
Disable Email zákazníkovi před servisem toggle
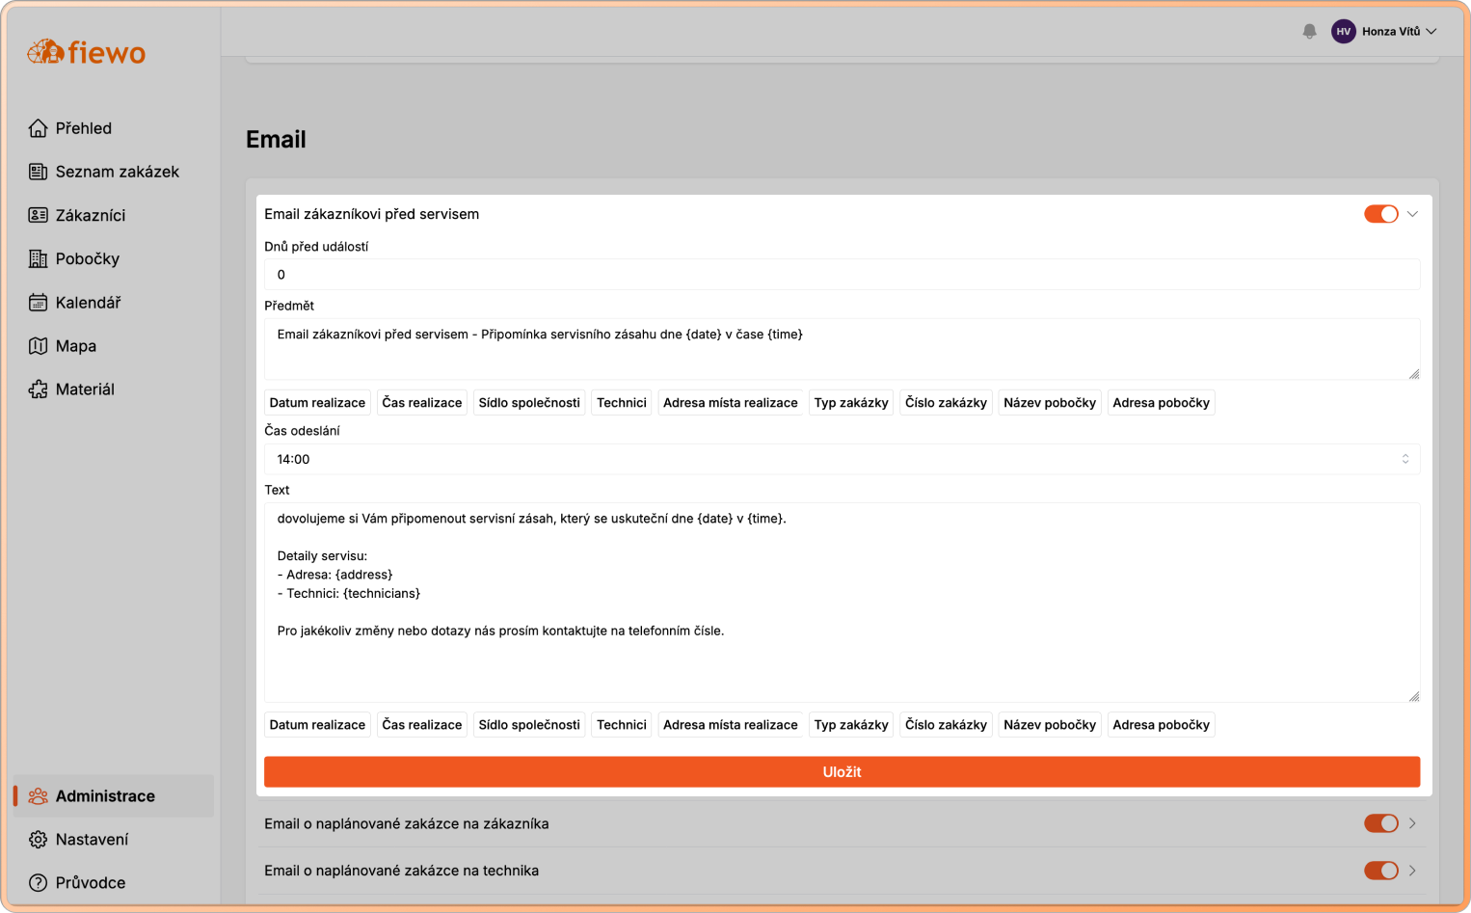click(x=1380, y=214)
